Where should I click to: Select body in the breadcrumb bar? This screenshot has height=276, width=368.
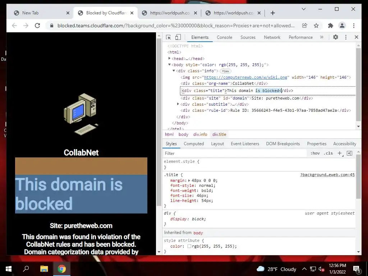(x=183, y=134)
